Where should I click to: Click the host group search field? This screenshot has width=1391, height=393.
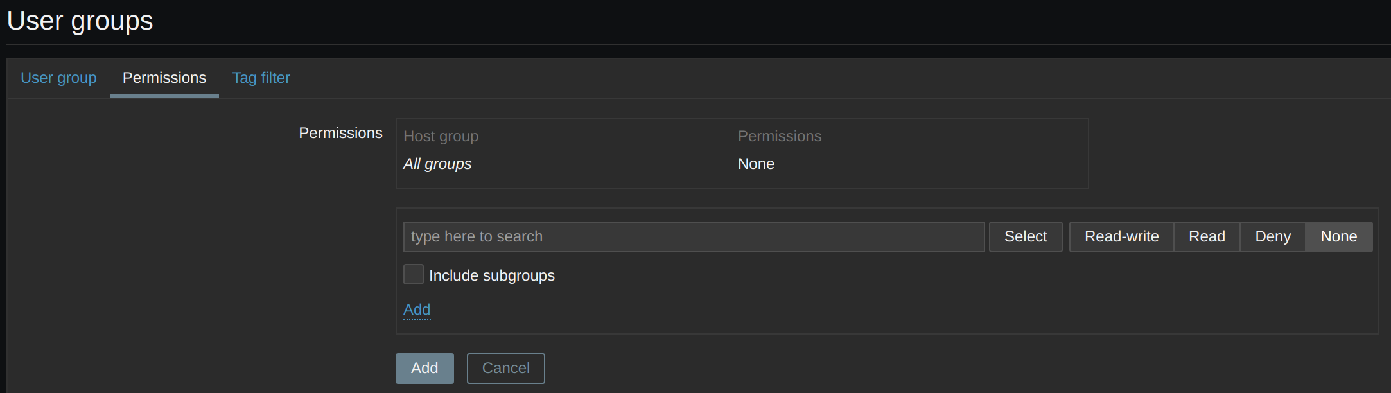pyautogui.click(x=694, y=237)
